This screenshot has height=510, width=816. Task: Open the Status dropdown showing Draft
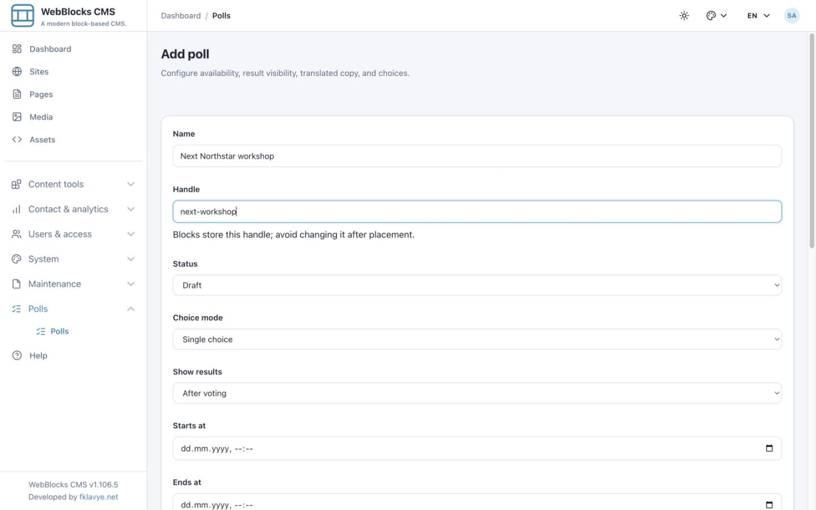coord(477,285)
